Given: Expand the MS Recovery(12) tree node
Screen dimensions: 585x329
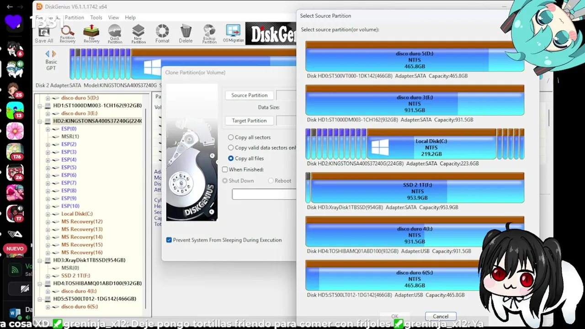Looking at the screenshot, I should pos(48,222).
